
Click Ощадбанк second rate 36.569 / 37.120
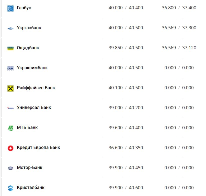[179, 48]
